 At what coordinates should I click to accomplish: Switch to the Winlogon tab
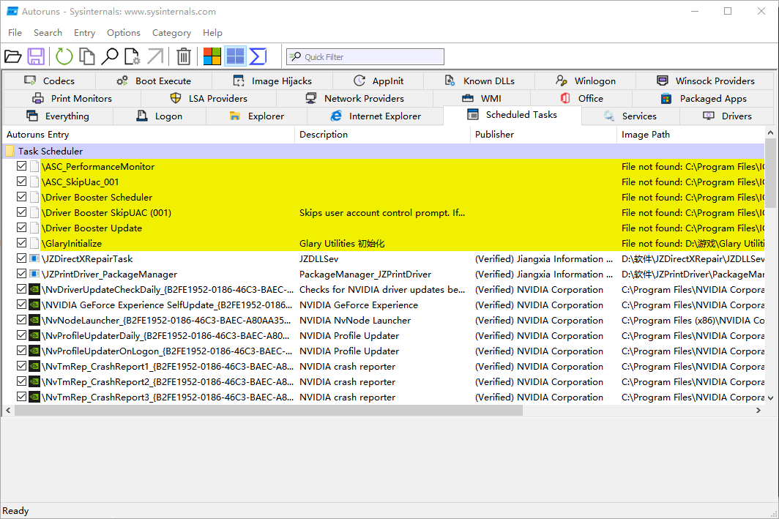click(586, 81)
